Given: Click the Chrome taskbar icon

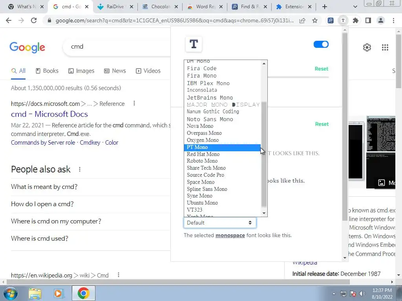Looking at the screenshot, I should [x=83, y=293].
